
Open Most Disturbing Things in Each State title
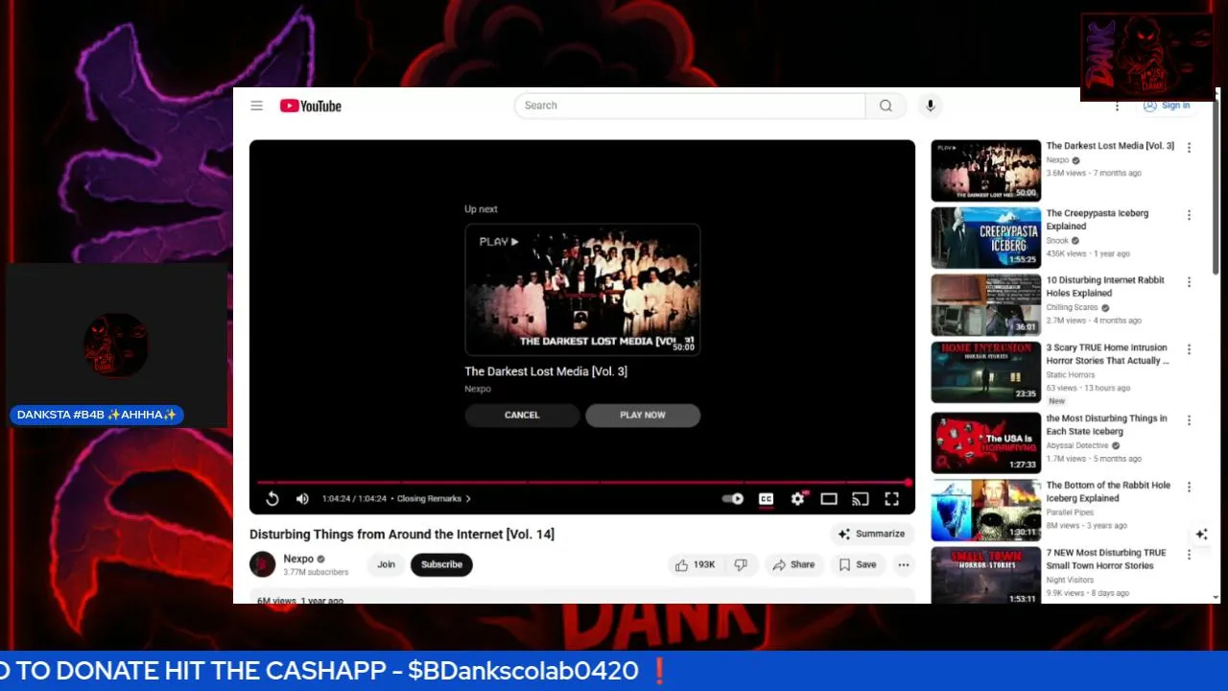click(1106, 424)
